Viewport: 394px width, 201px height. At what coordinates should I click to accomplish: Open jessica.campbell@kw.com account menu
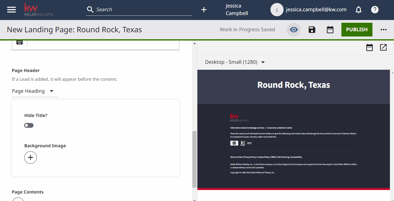pos(316,10)
